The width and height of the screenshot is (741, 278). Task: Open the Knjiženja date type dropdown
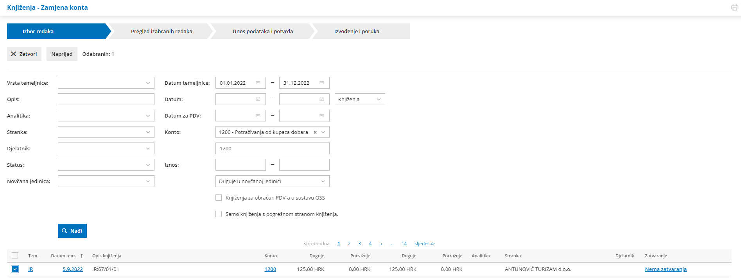[x=360, y=99]
